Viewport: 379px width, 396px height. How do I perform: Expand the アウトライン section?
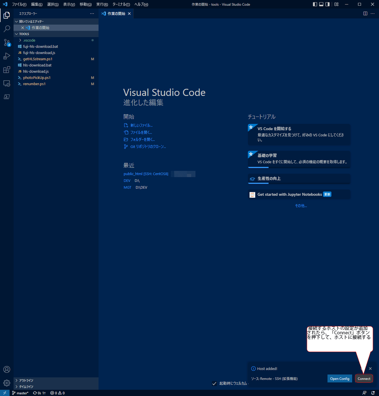[x=56, y=381]
